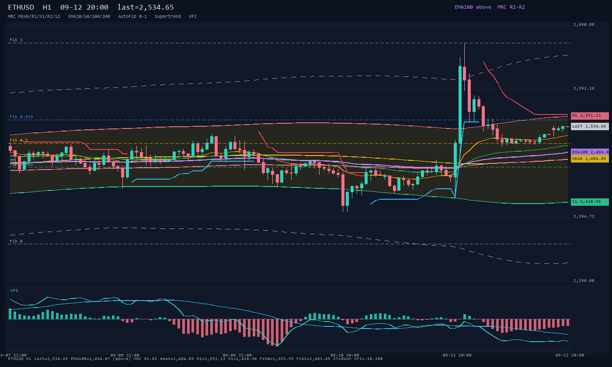Click the 2,296.00 price axis label

tap(584, 280)
